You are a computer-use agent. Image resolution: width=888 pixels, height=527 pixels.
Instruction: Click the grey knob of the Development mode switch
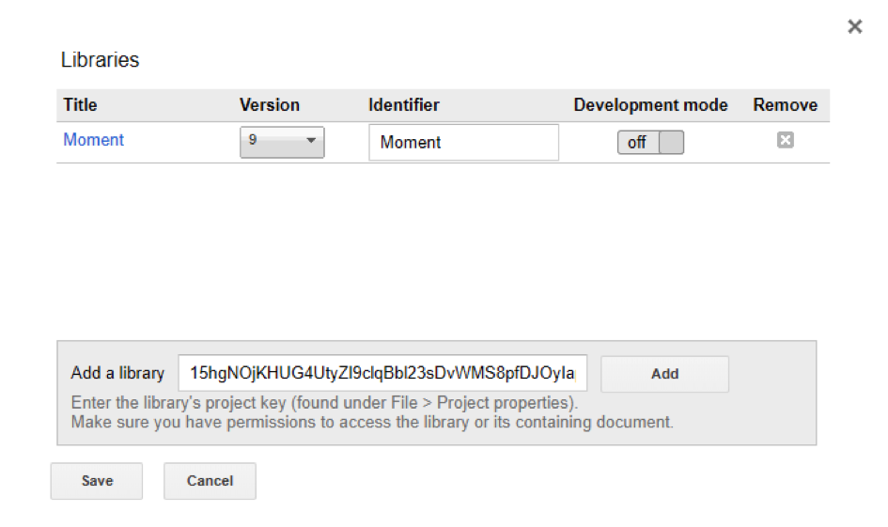672,142
